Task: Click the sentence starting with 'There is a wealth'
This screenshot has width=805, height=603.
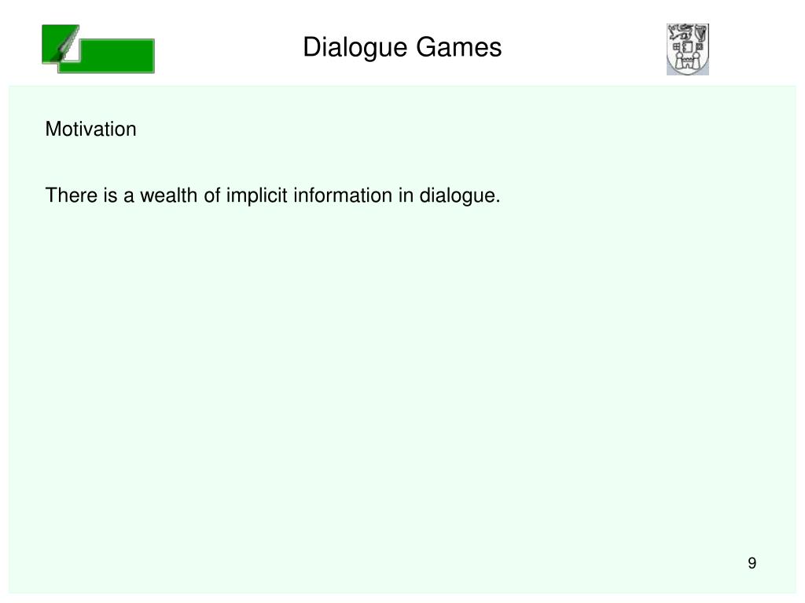Action: click(273, 196)
